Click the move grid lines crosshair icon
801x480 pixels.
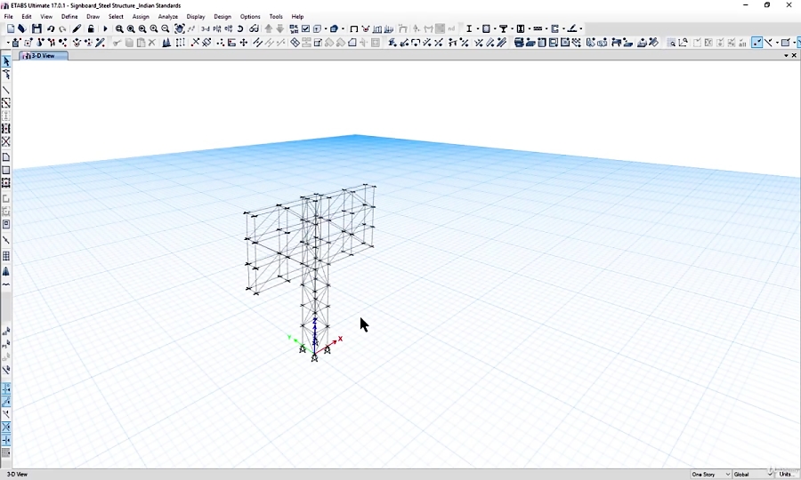coord(244,43)
